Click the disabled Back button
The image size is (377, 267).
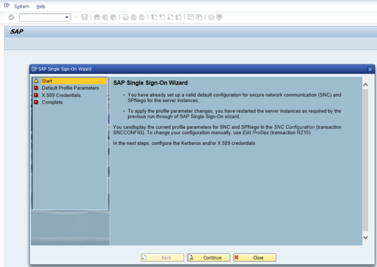tap(162, 258)
